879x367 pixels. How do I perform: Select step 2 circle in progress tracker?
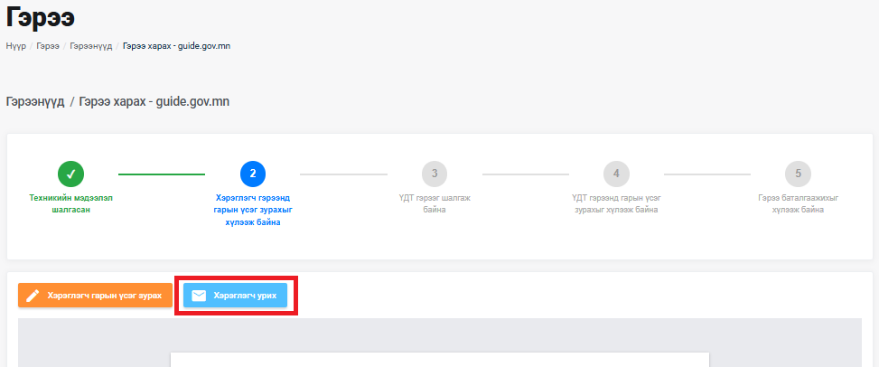253,174
